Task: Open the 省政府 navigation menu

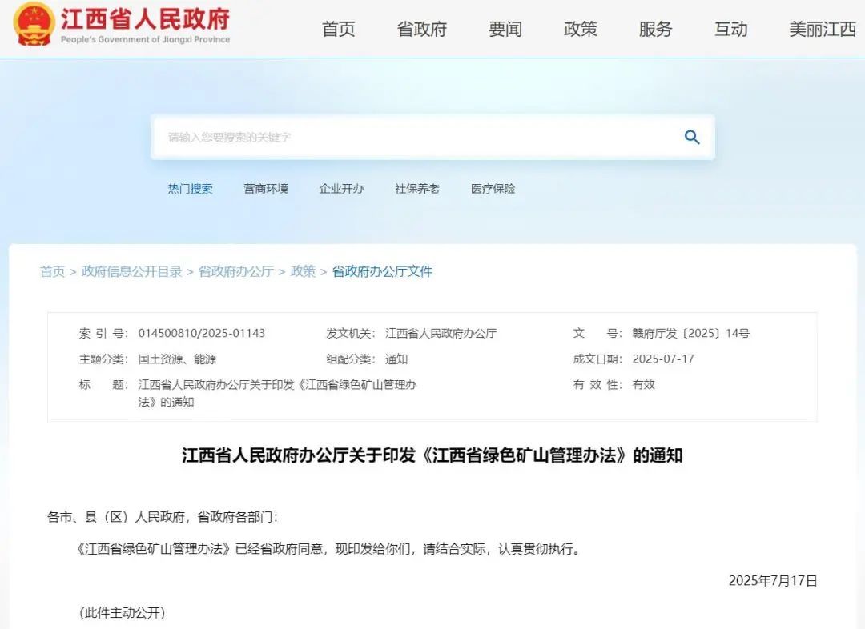Action: (421, 30)
